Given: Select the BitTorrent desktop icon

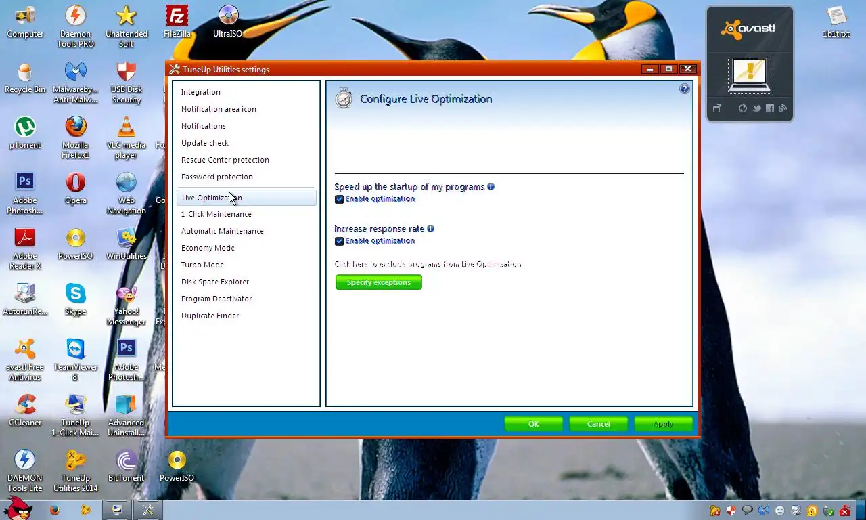Looking at the screenshot, I should pyautogui.click(x=126, y=466).
